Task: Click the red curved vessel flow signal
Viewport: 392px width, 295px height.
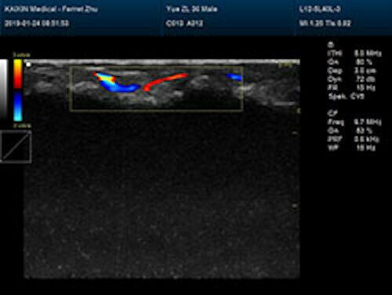Action: tap(165, 82)
